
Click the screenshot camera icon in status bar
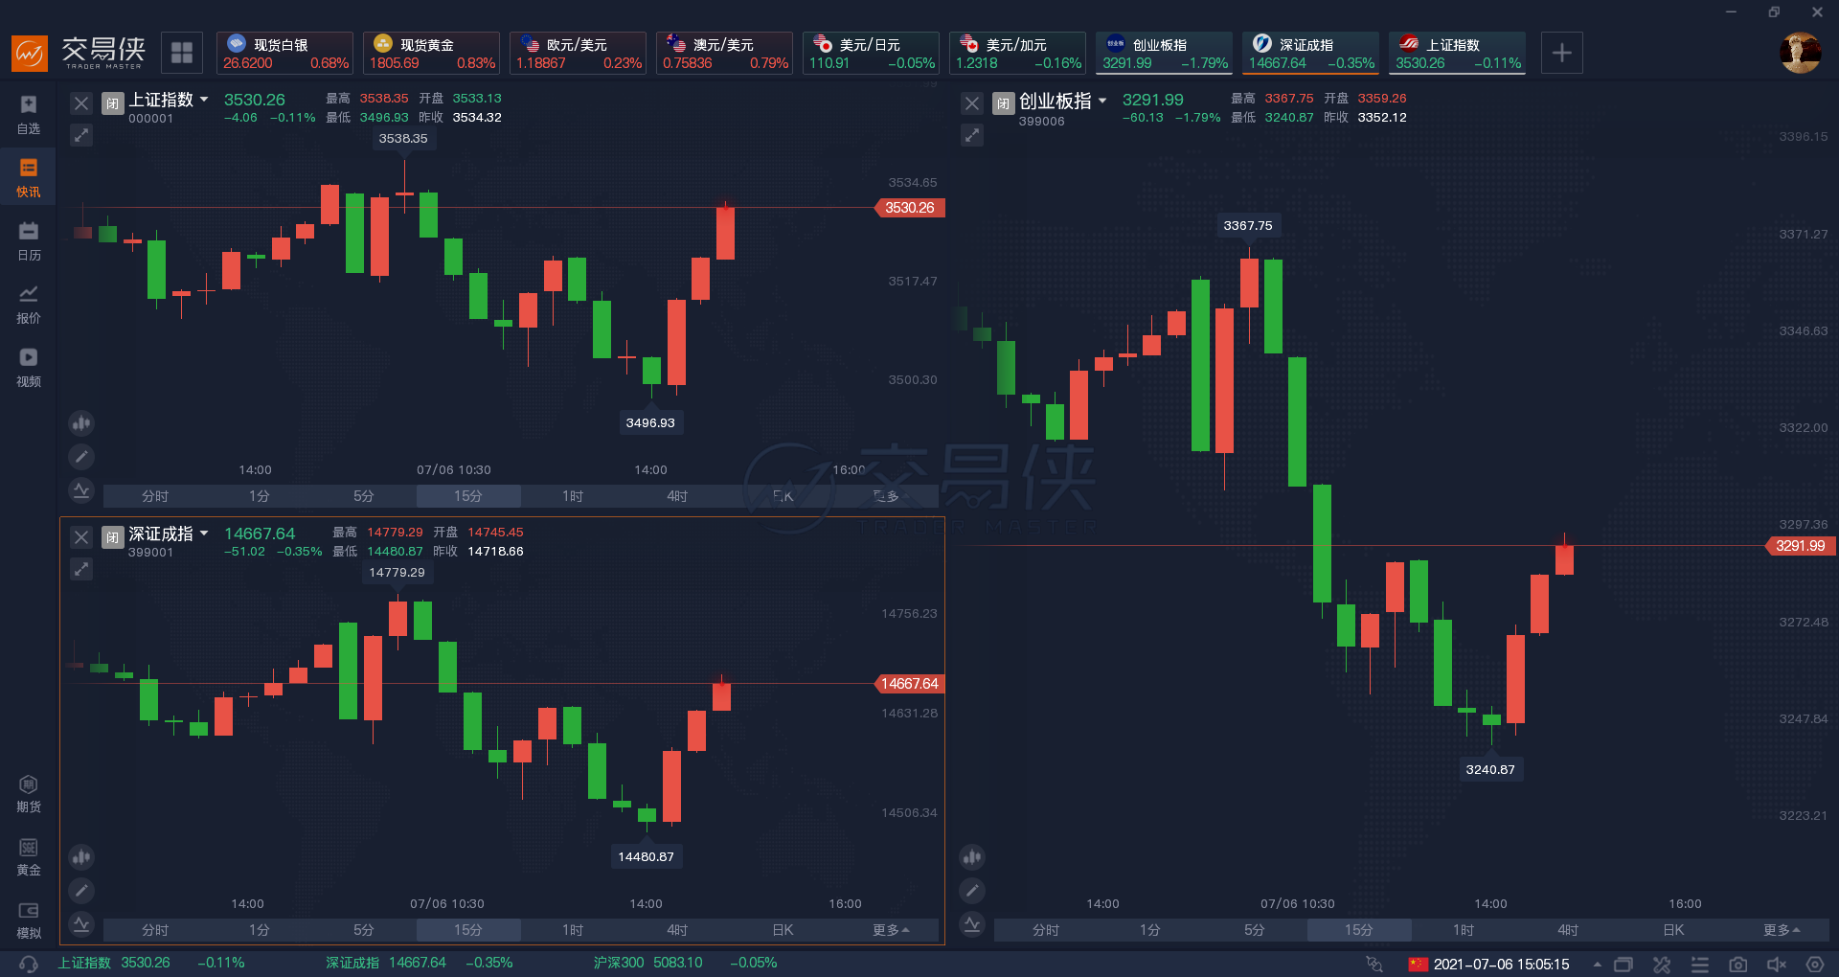pos(1738,965)
